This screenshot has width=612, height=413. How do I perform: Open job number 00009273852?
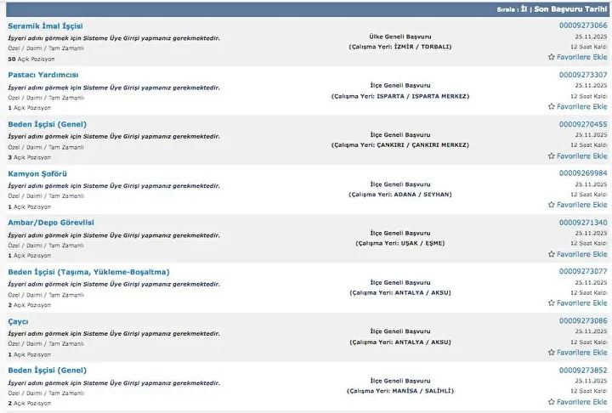(x=583, y=371)
